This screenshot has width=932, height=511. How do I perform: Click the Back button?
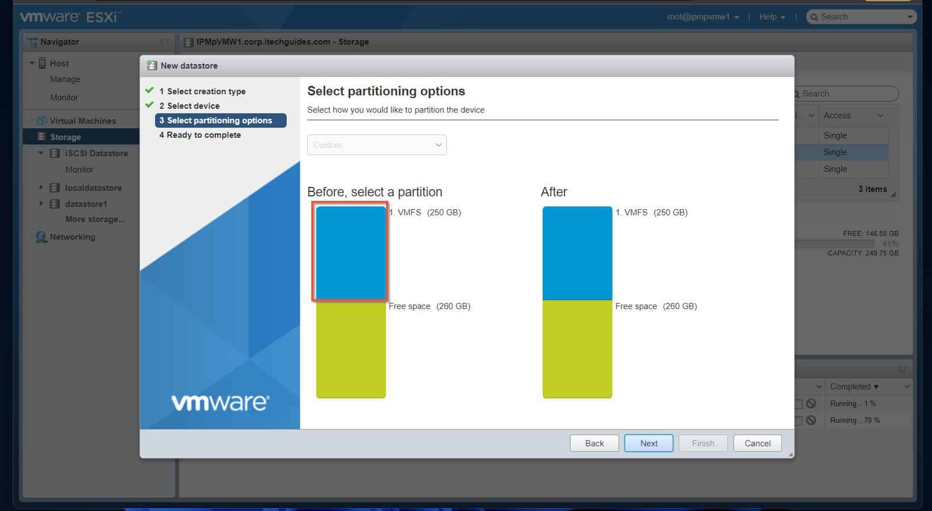(x=594, y=443)
